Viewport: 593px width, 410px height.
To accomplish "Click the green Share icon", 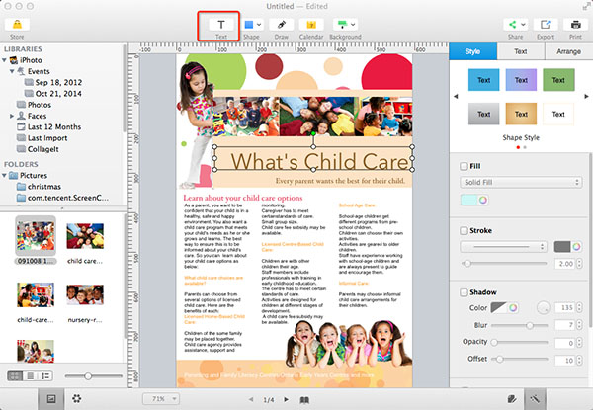I will [512, 25].
